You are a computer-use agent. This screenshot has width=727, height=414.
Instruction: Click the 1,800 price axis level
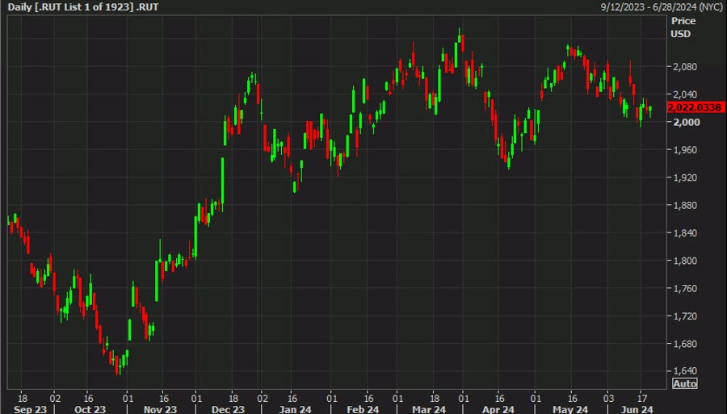[x=685, y=261]
